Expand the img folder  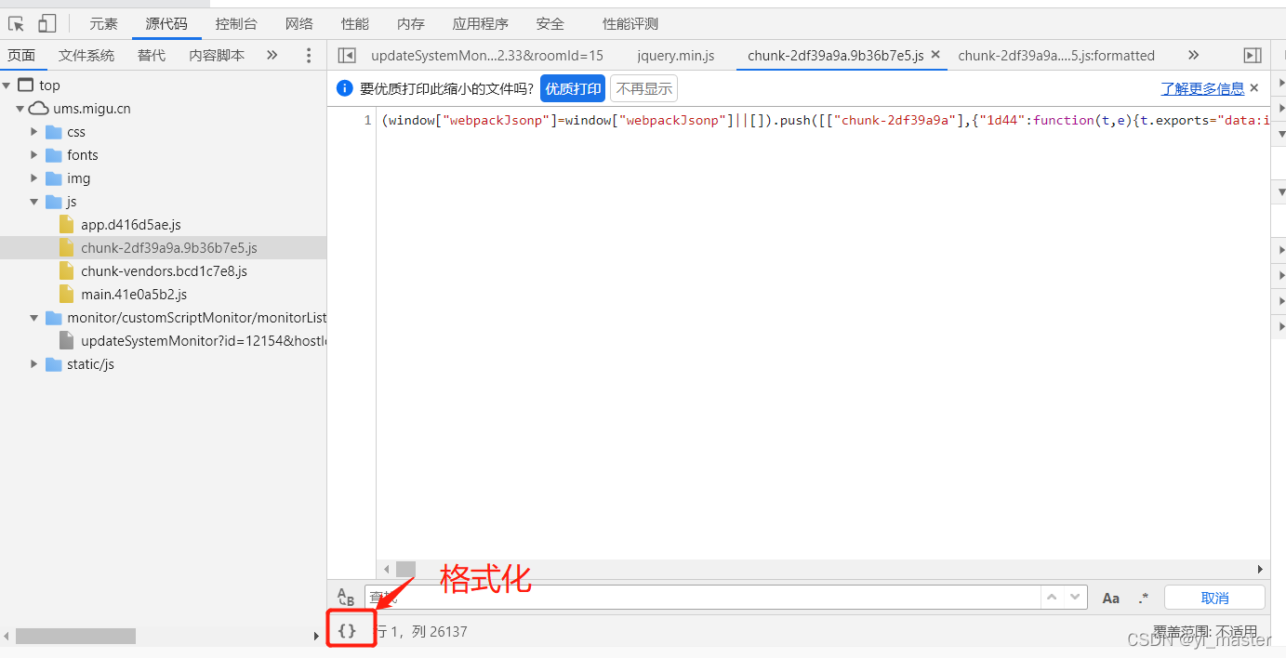pos(34,178)
